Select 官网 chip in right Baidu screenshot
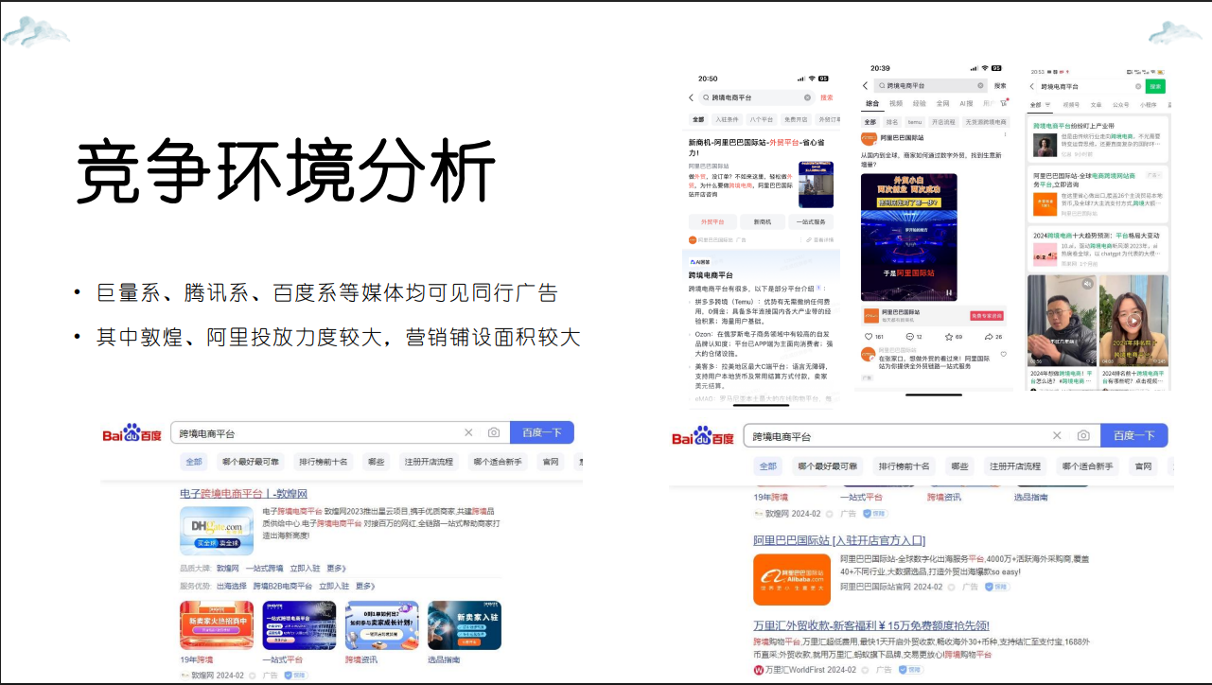 (x=1144, y=466)
